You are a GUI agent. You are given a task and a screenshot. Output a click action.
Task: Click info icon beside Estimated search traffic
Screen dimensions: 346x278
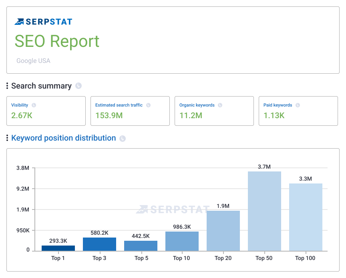(148, 105)
